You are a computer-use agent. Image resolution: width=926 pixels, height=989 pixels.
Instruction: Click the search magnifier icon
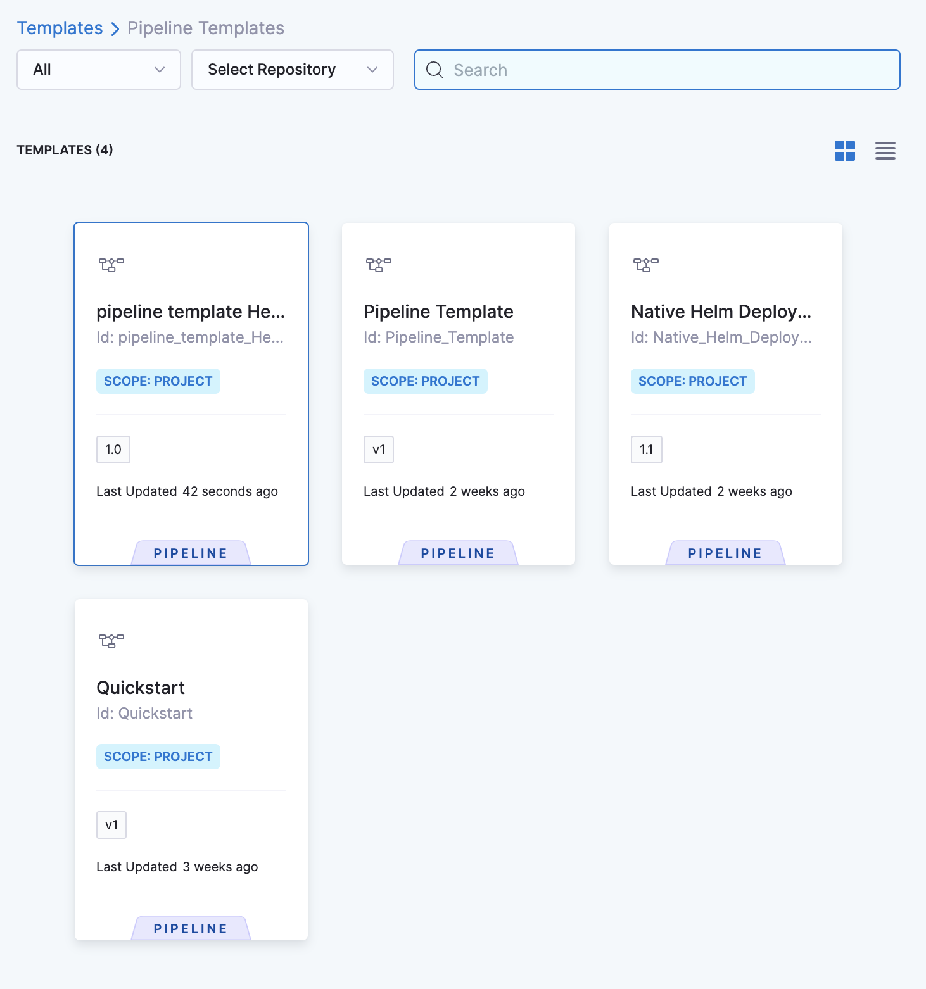tap(434, 70)
